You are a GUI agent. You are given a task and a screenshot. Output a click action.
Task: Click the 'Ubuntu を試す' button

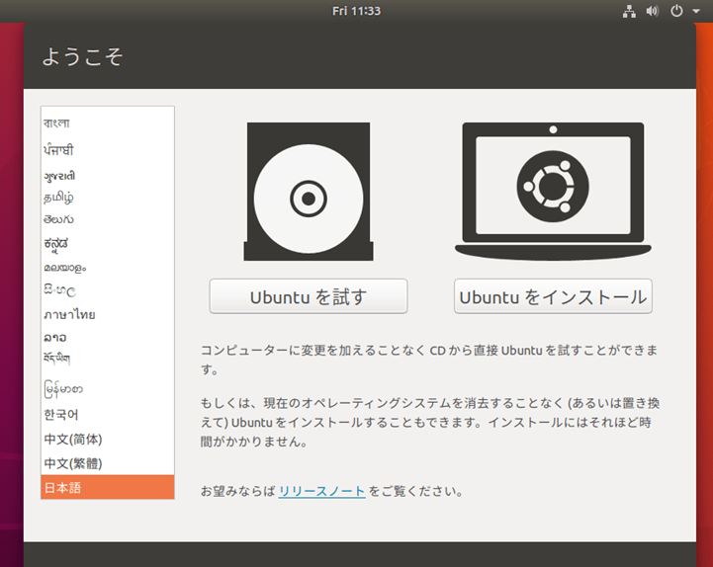[x=309, y=296]
